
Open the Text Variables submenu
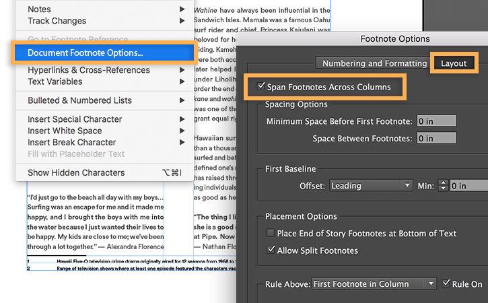[55, 81]
